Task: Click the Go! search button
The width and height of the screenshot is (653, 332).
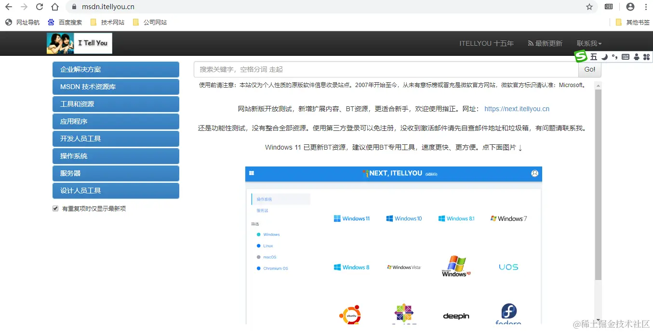Action: tap(590, 69)
